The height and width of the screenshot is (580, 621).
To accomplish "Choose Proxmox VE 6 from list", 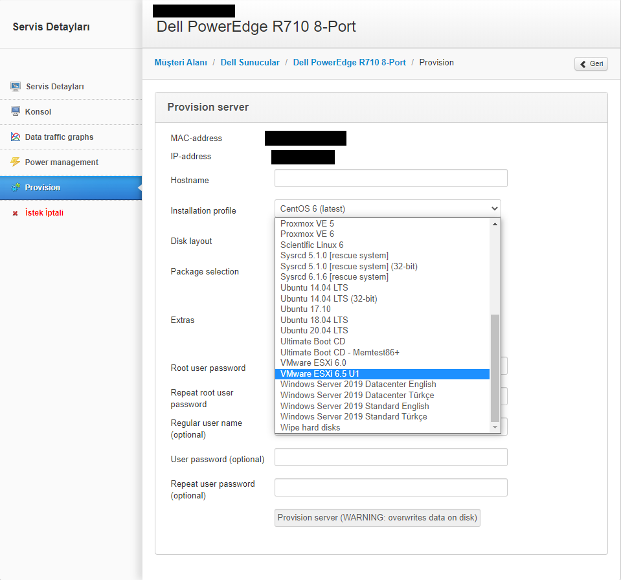I will click(x=382, y=234).
